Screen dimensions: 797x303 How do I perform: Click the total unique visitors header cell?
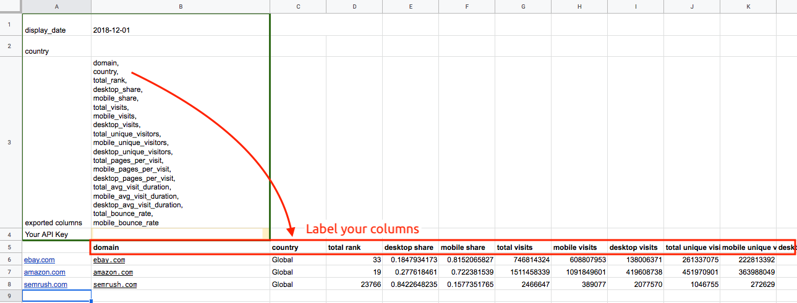point(692,247)
